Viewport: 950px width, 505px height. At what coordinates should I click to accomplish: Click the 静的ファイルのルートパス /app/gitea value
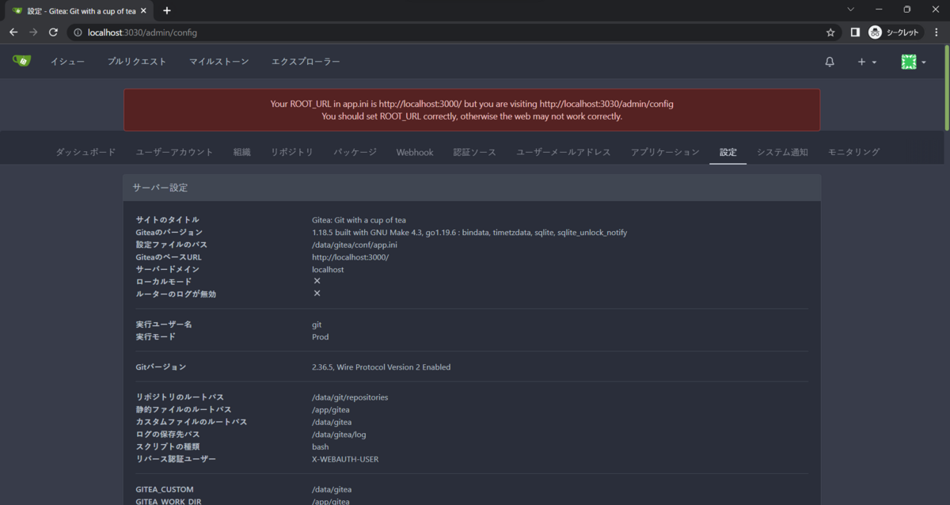click(331, 410)
